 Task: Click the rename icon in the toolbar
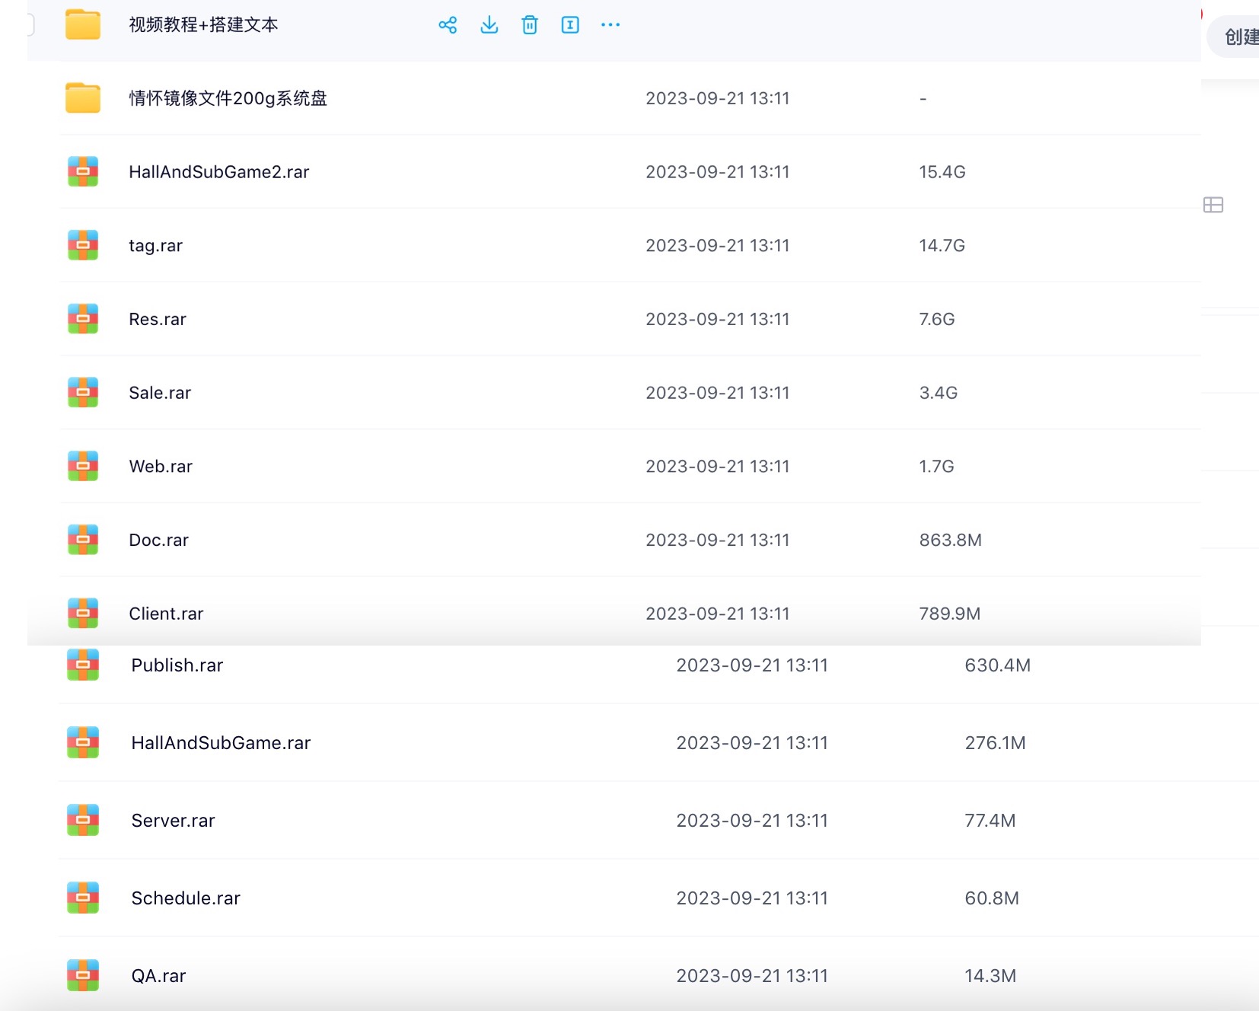pos(570,24)
